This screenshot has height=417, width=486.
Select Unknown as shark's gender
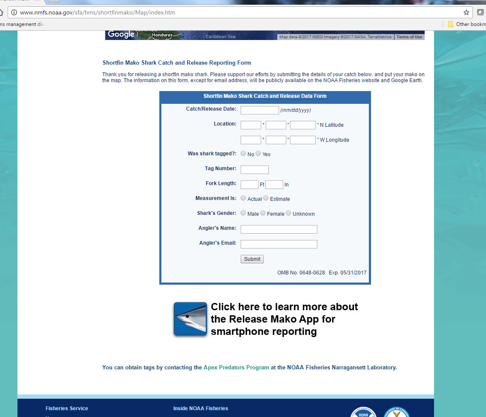pyautogui.click(x=288, y=213)
